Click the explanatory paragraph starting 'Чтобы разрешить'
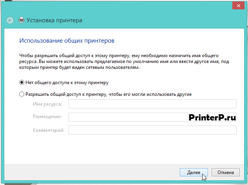The width and height of the screenshot is (248, 185). tap(124, 61)
